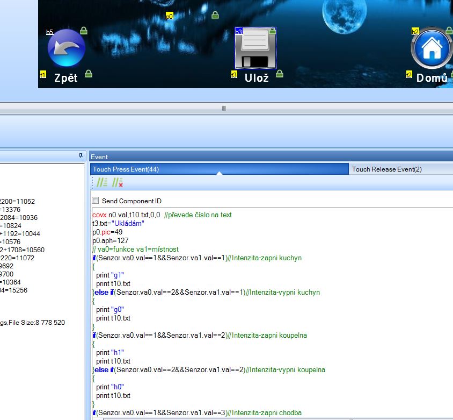The height and width of the screenshot is (420, 453).
Task: Click the lock icon next to Zpět text
Action: pyautogui.click(x=89, y=74)
